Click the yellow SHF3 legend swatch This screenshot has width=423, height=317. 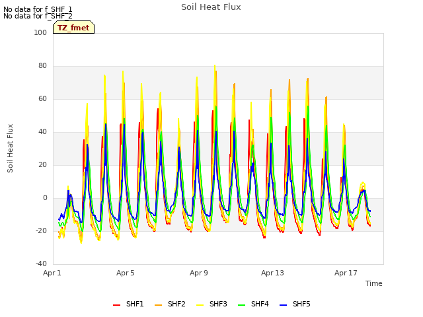click(200, 305)
